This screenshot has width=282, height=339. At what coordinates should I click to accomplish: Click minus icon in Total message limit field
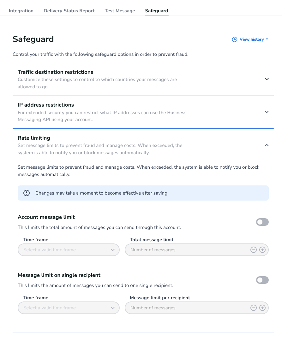tap(253, 250)
